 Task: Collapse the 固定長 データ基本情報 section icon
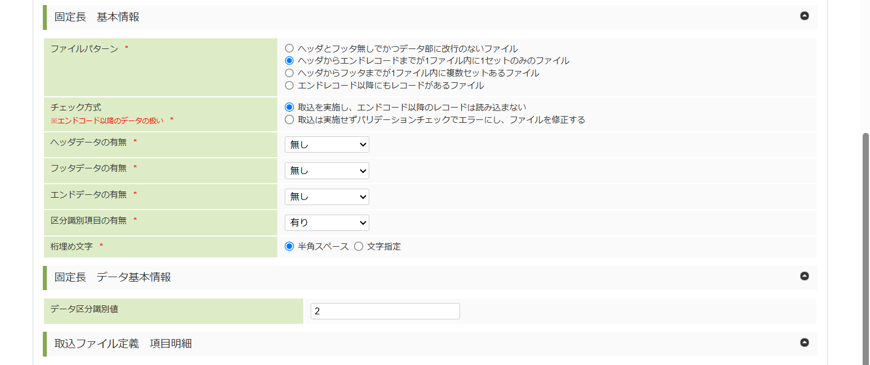[805, 276]
